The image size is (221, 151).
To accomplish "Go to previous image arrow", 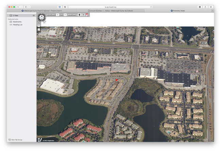I will tap(57, 15).
